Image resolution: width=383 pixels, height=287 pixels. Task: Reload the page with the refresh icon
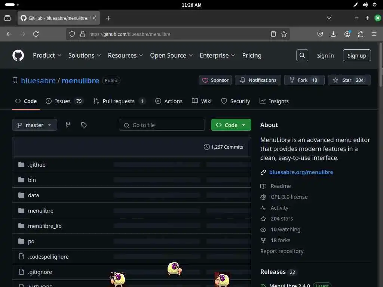coord(36,34)
